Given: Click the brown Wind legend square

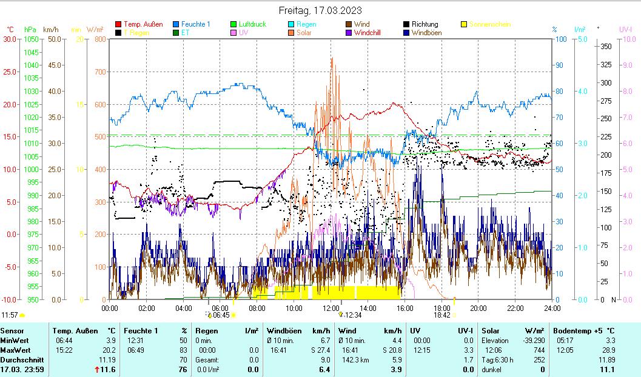Looking at the screenshot, I should click(x=349, y=25).
